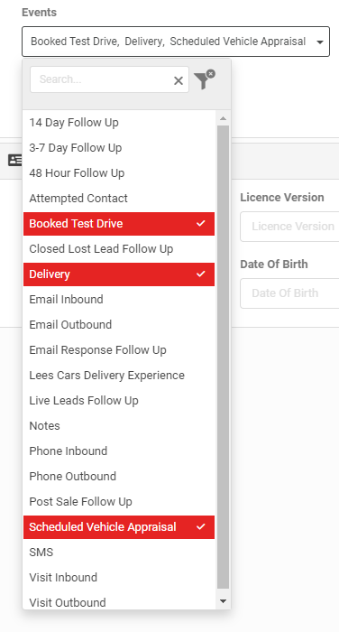
Task: Uncheck Scheduled Vehicle Appraisal option
Action: (x=119, y=527)
